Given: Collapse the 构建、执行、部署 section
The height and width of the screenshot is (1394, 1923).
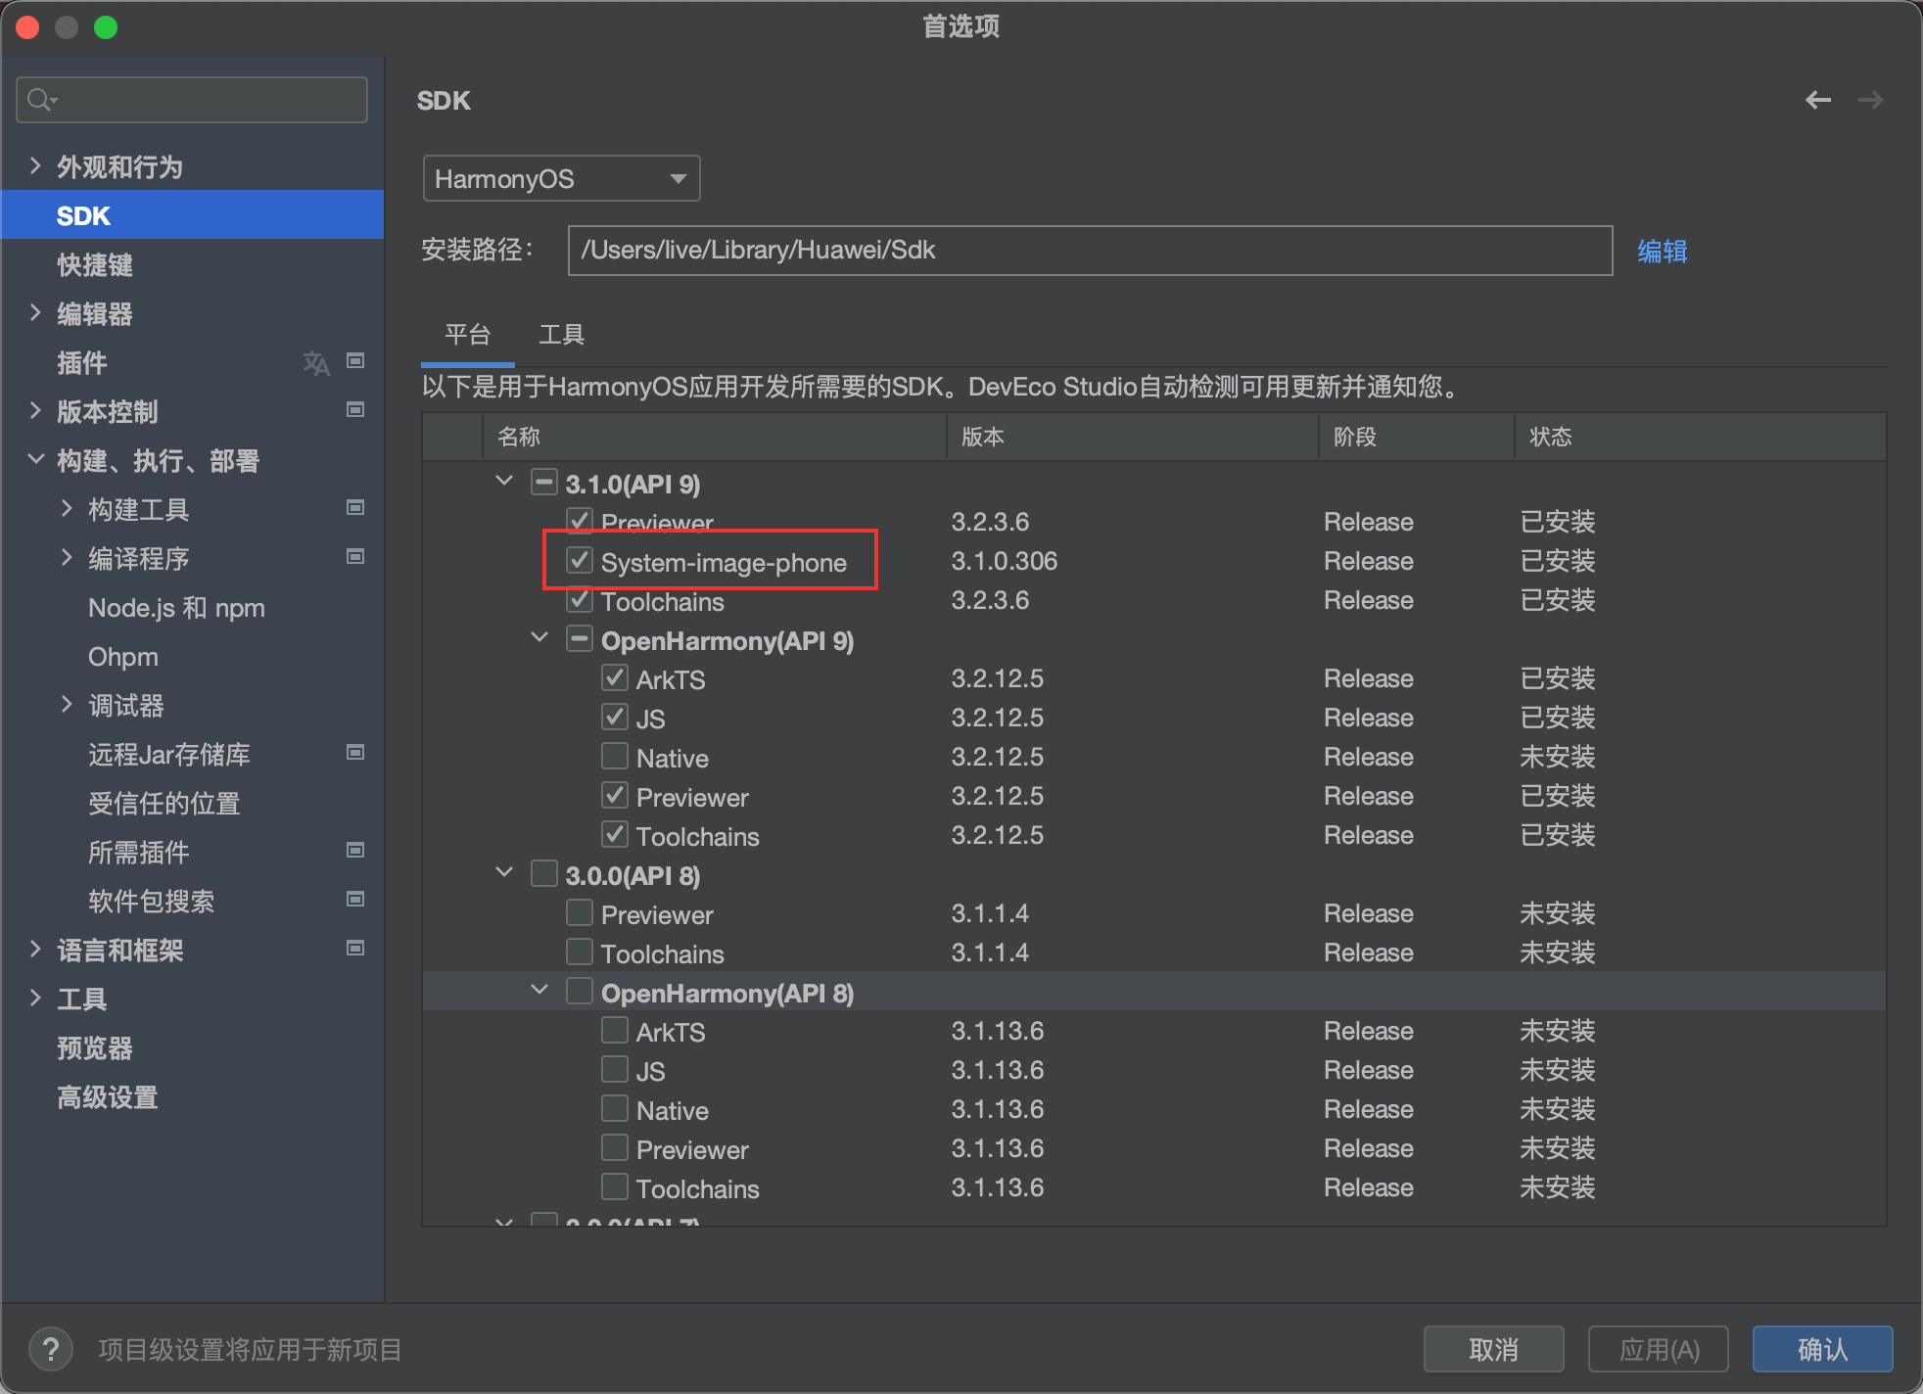Looking at the screenshot, I should pyautogui.click(x=35, y=459).
